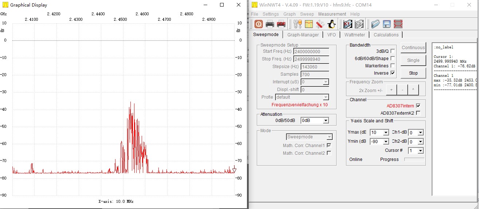Open the Measurement menu
This screenshot has width=479, height=209.
coord(332,14)
